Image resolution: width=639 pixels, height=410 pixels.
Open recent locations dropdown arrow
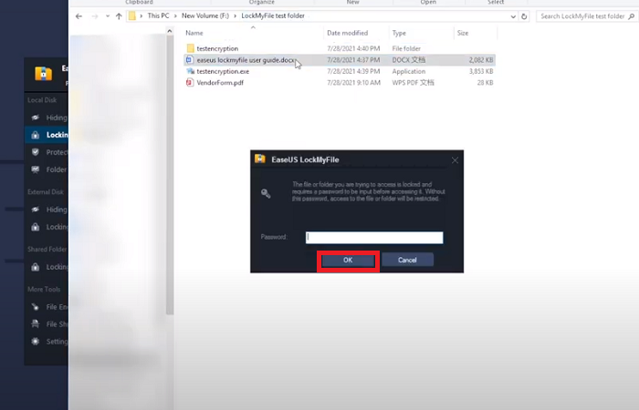click(x=108, y=16)
